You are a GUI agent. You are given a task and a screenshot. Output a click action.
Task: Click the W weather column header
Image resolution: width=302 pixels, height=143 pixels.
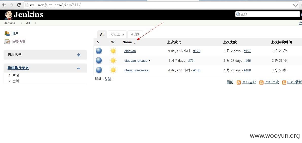click(x=113, y=42)
